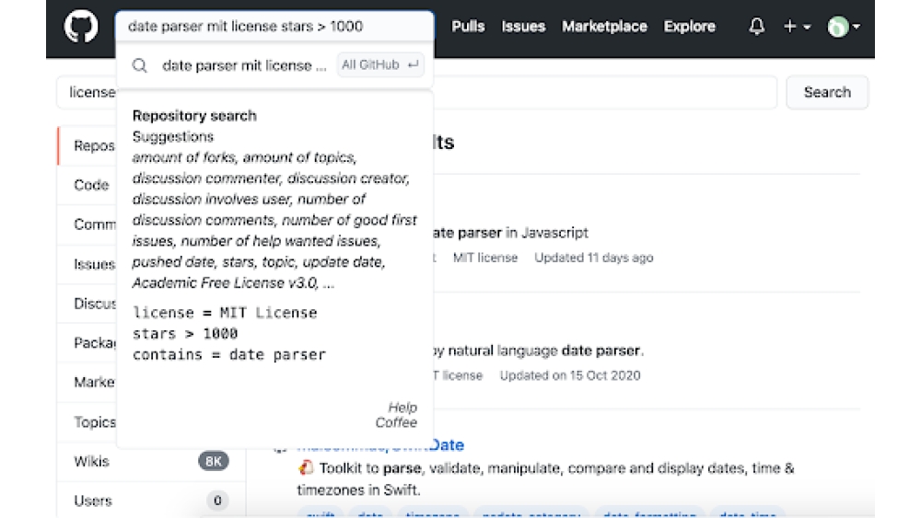The width and height of the screenshot is (921, 518).
Task: Focus the top search box with date parser query
Action: click(x=274, y=27)
